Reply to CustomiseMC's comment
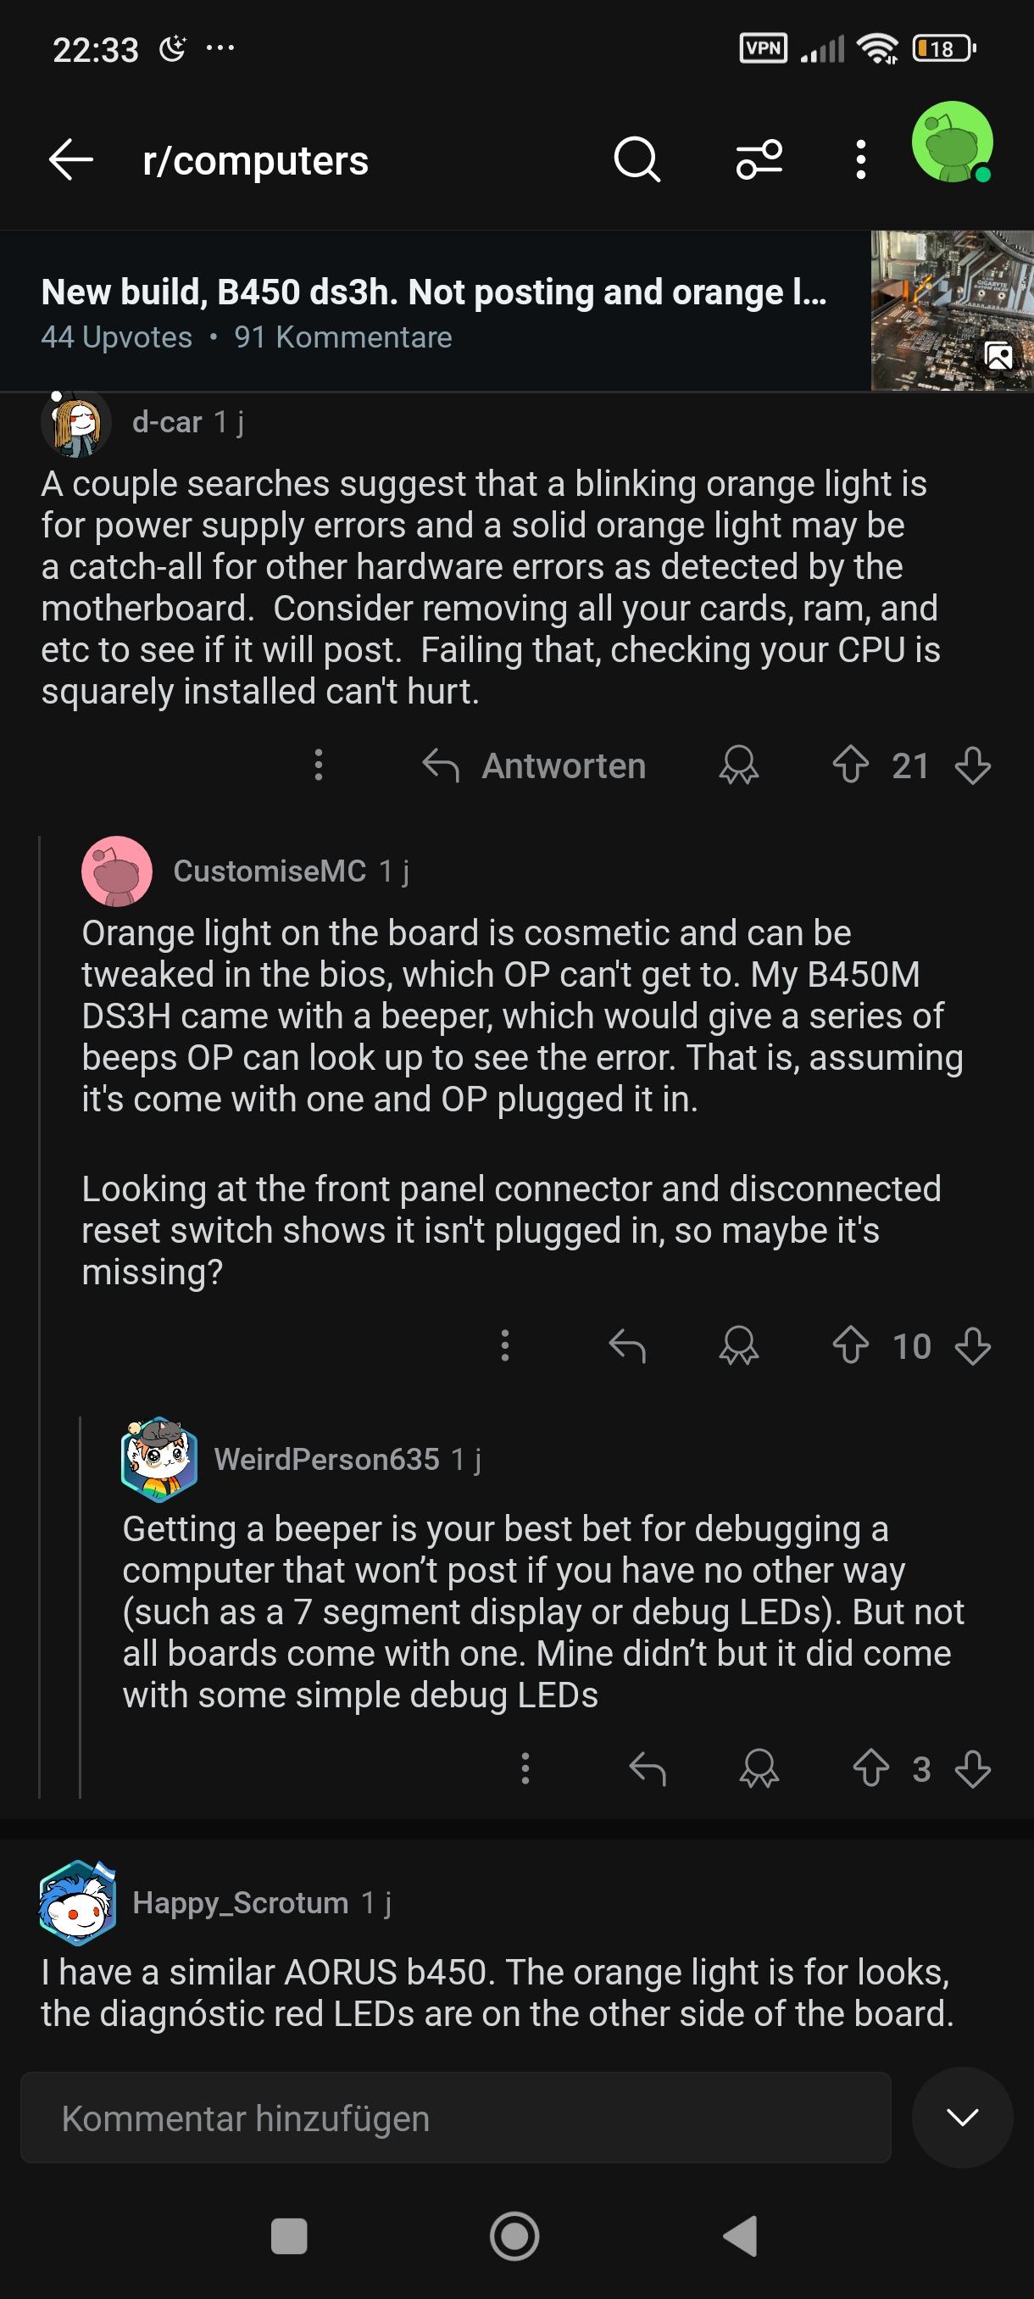Screen dimensions: 1034x2299 pos(627,1346)
